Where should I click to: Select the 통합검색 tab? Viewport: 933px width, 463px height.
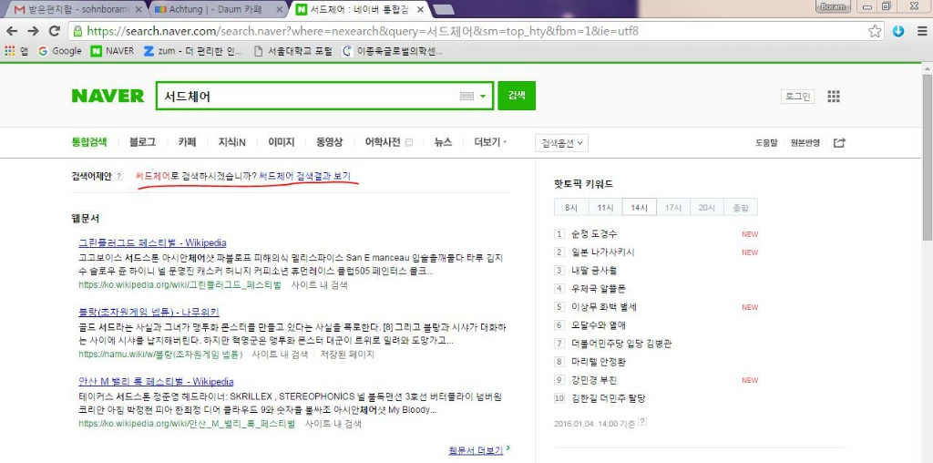pyautogui.click(x=89, y=142)
